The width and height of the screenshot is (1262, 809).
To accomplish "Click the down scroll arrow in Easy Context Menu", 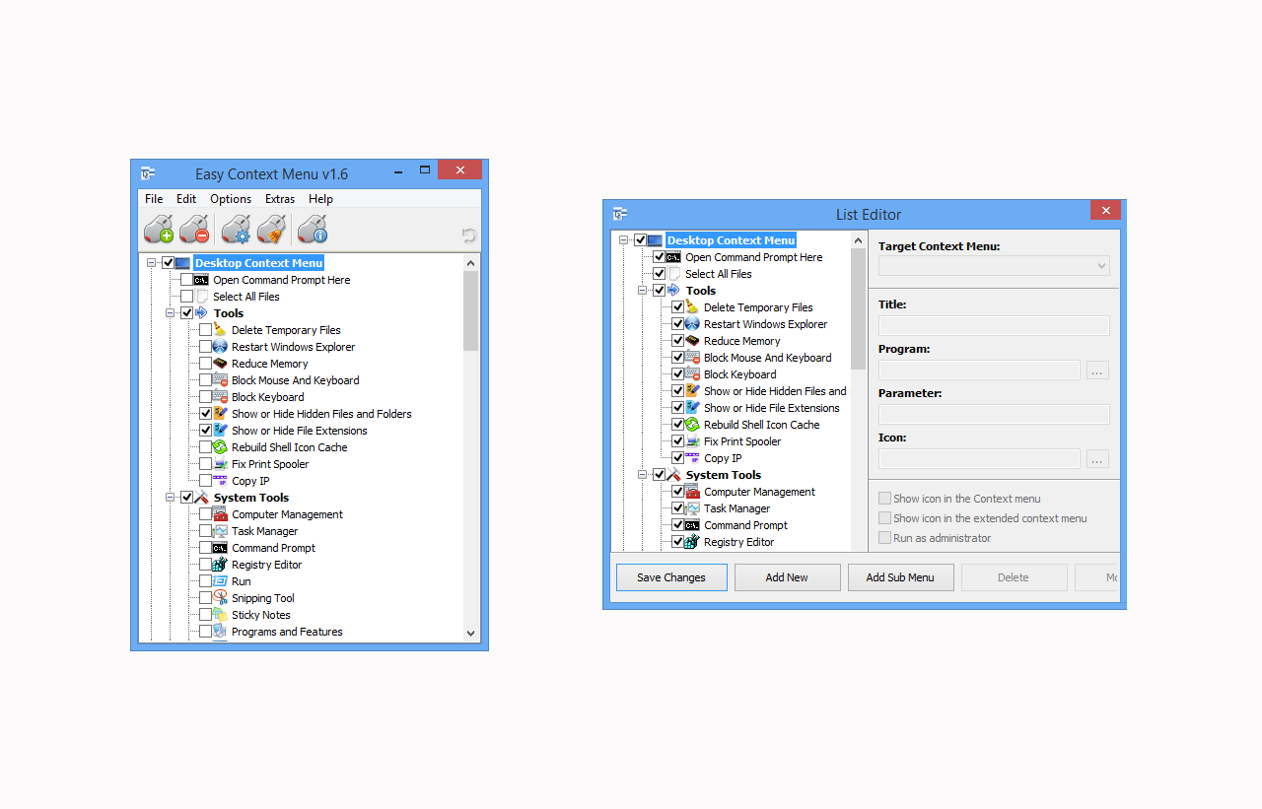I will click(x=470, y=633).
